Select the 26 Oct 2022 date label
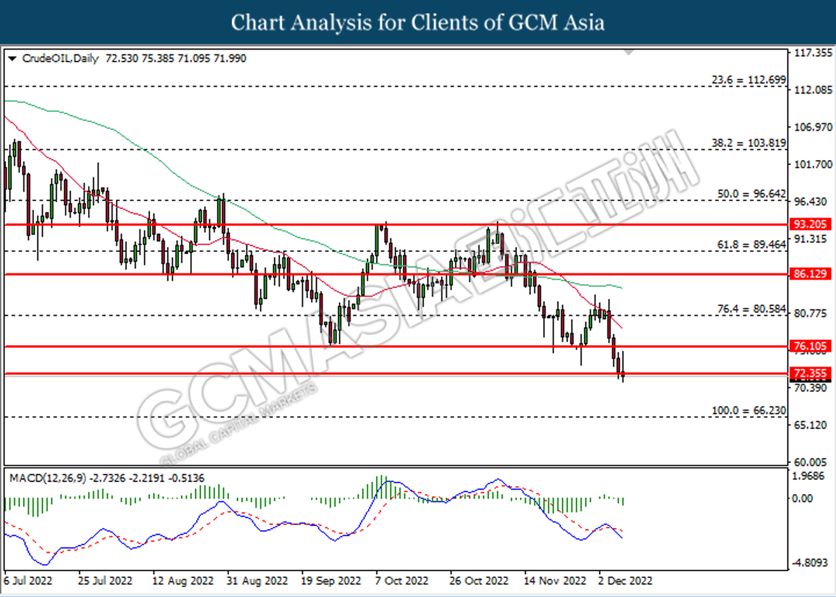 (x=479, y=581)
